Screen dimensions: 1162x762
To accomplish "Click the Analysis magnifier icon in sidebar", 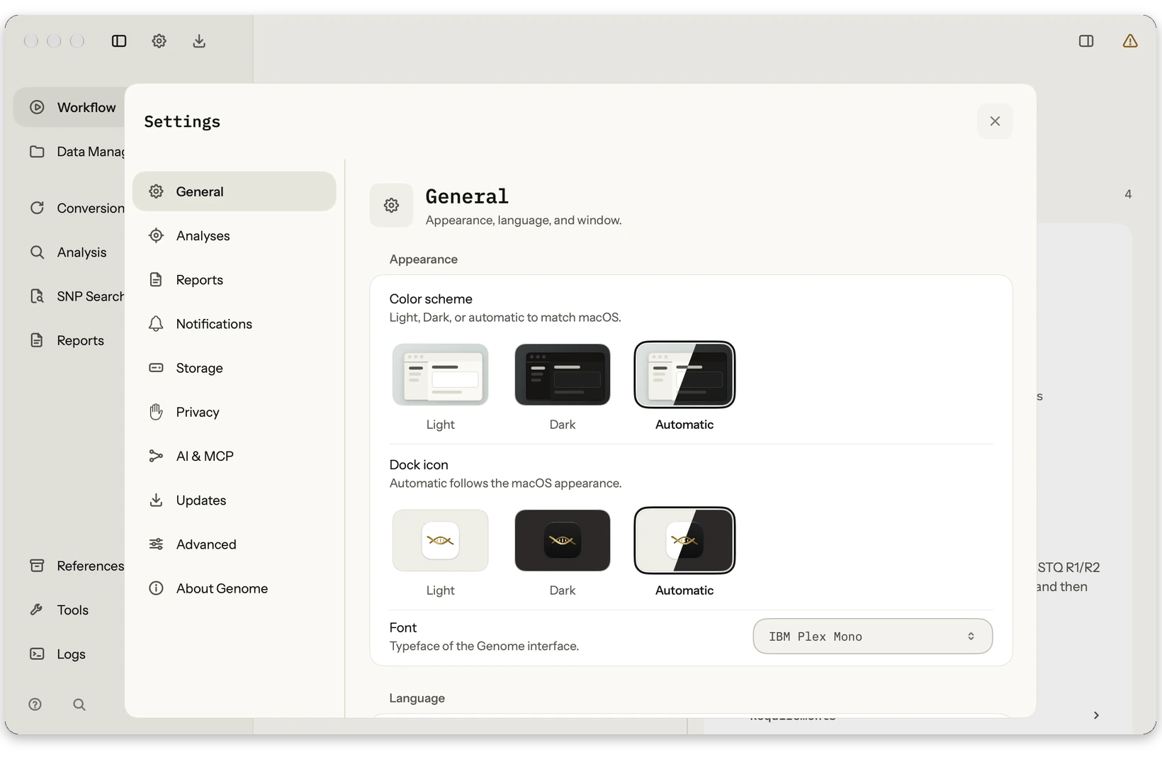I will click(x=37, y=252).
